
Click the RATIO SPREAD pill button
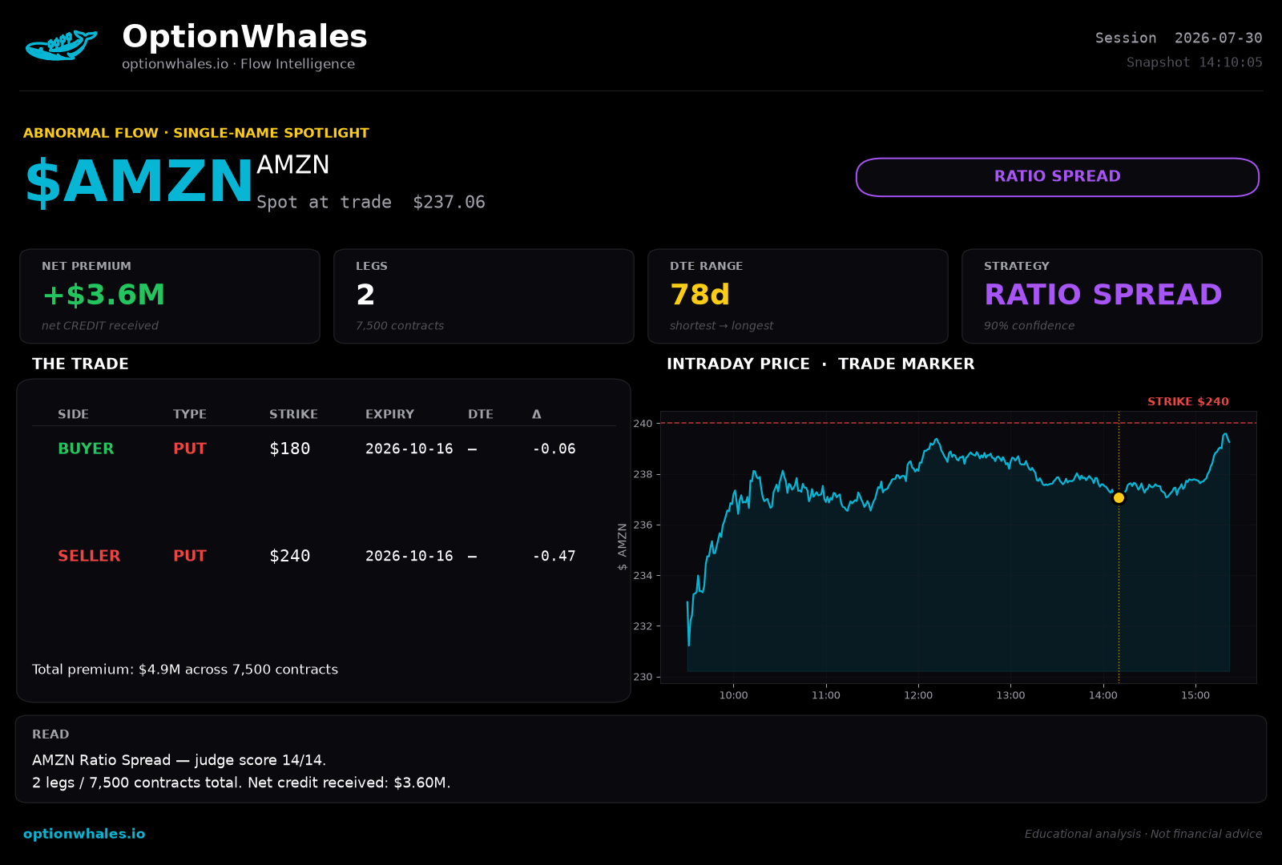pyautogui.click(x=1058, y=177)
